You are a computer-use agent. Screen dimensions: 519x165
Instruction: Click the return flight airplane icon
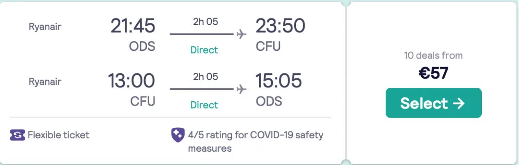pyautogui.click(x=241, y=89)
